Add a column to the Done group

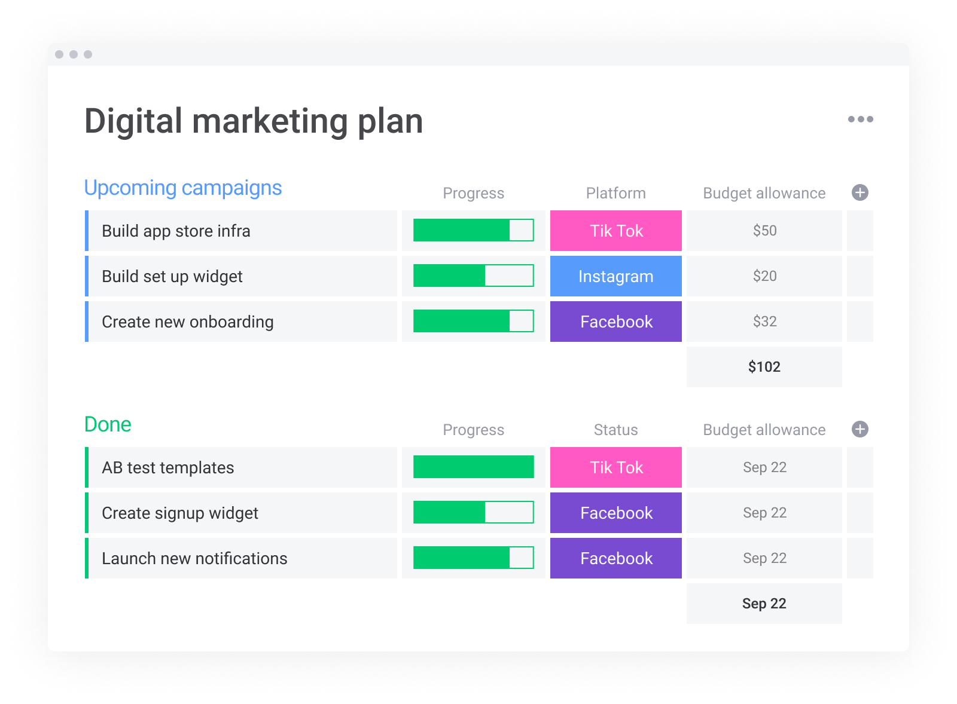pyautogui.click(x=860, y=429)
